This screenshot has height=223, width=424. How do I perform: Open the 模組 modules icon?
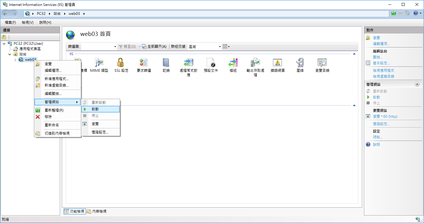(x=233, y=63)
